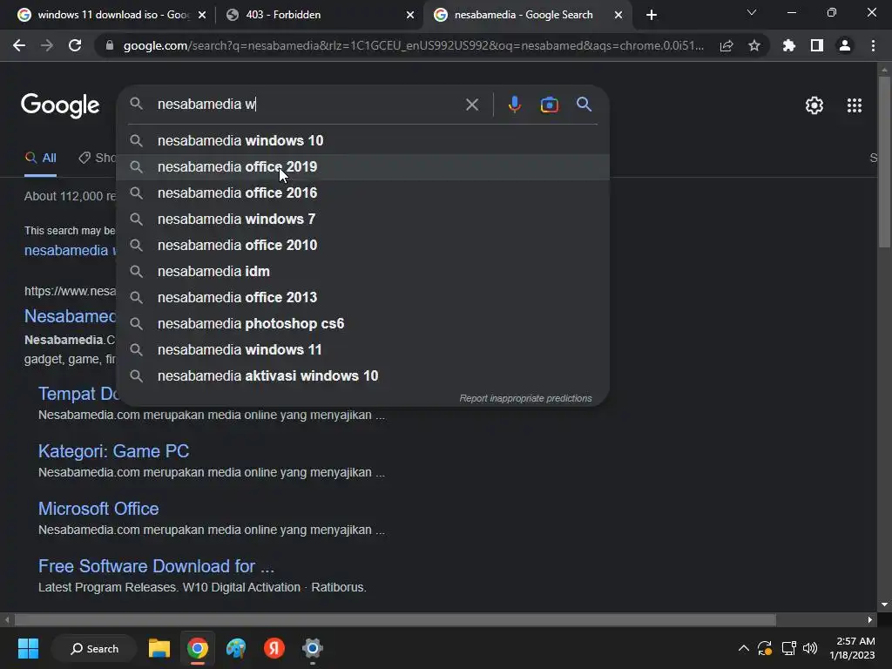Clear the search box text

coord(472,105)
